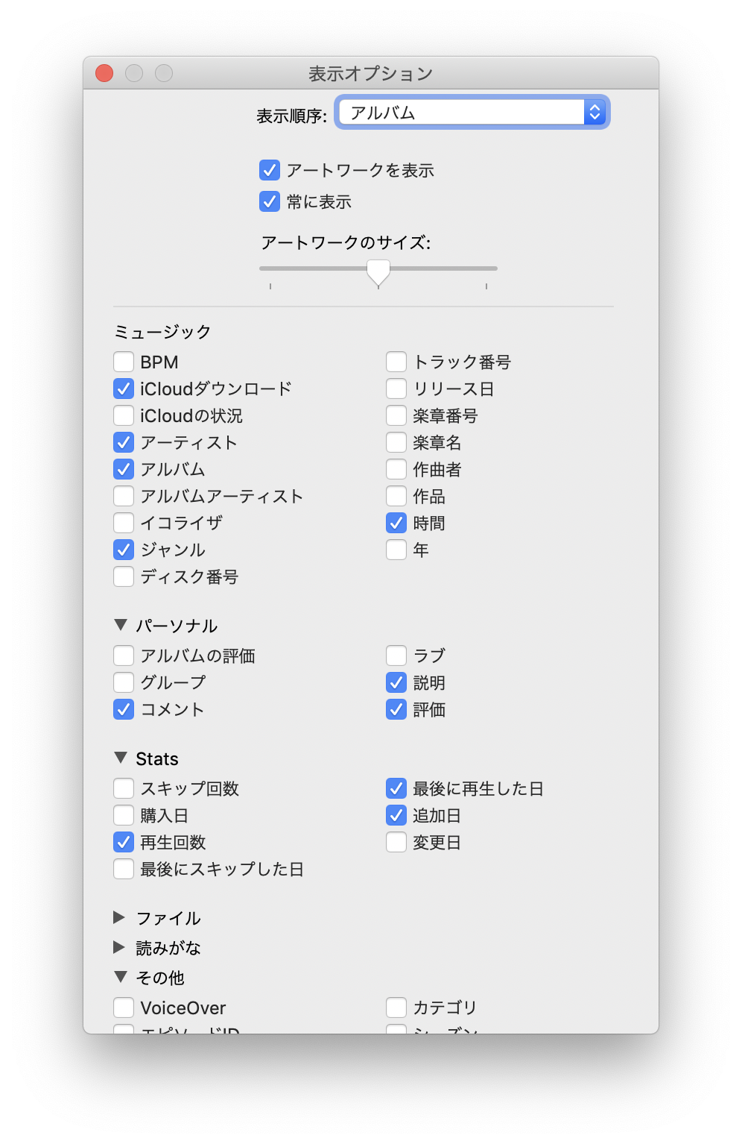Viewport: 742px width, 1144px height.
Task: Turn off the ジャンル column
Action: 124,550
